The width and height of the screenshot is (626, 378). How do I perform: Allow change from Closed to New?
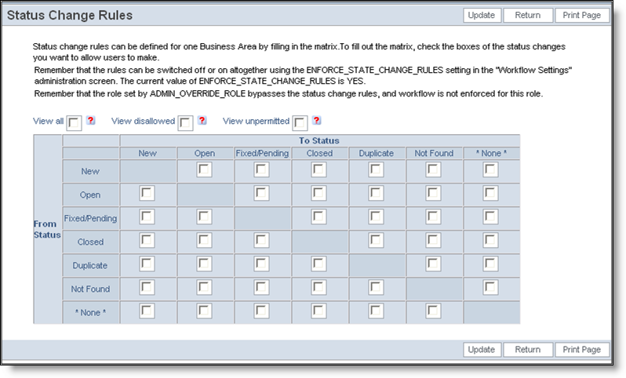click(x=147, y=240)
